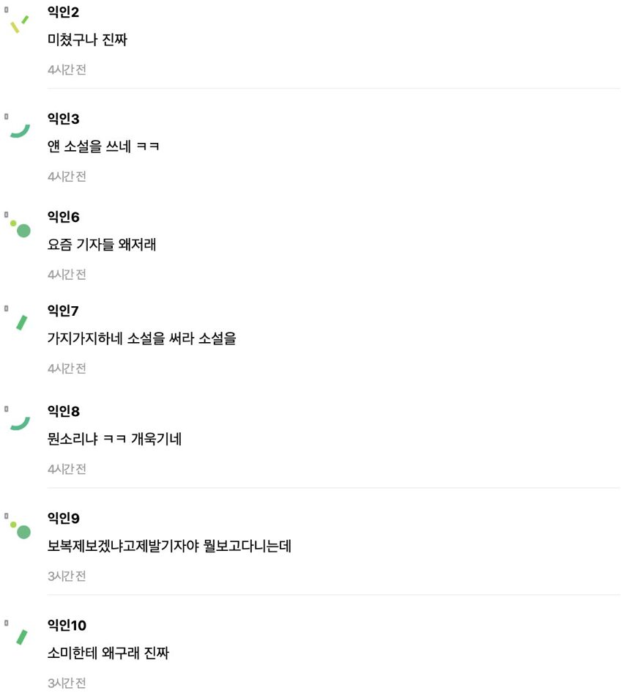
Task: Click the comment "미쳤구나 진짜"
Action: (87, 40)
